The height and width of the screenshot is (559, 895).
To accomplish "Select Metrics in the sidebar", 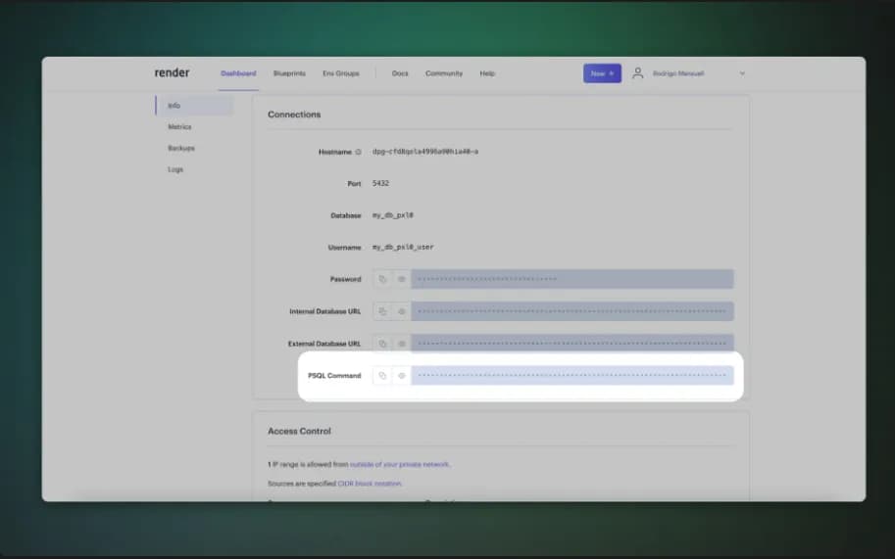I will tap(179, 126).
